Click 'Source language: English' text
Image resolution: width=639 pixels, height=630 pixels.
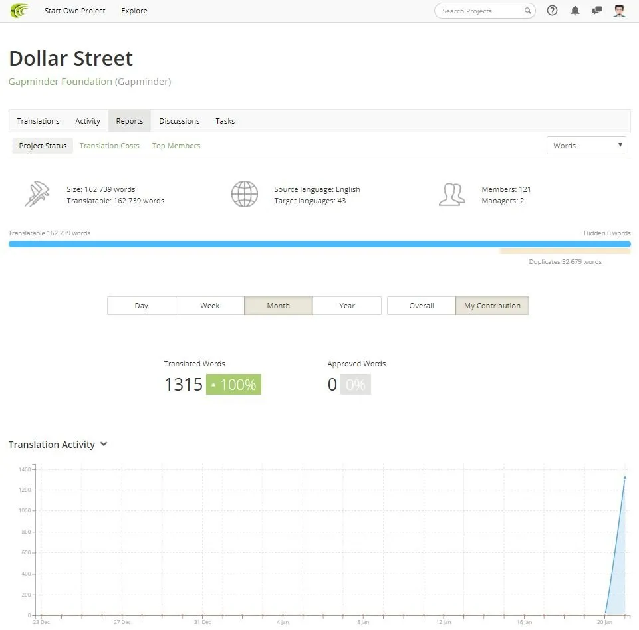pyautogui.click(x=317, y=189)
